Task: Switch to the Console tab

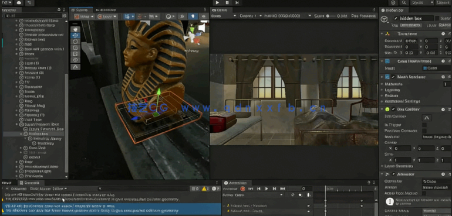Action: [x=32, y=183]
